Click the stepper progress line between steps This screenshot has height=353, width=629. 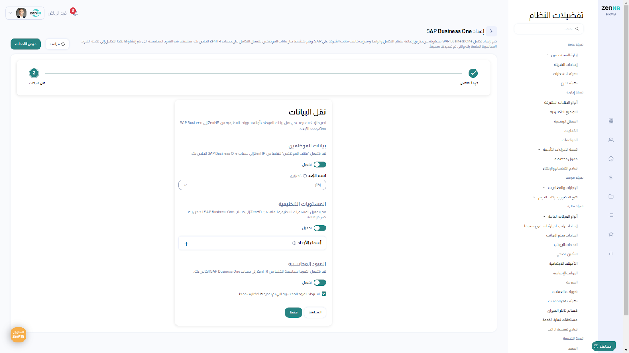(254, 73)
